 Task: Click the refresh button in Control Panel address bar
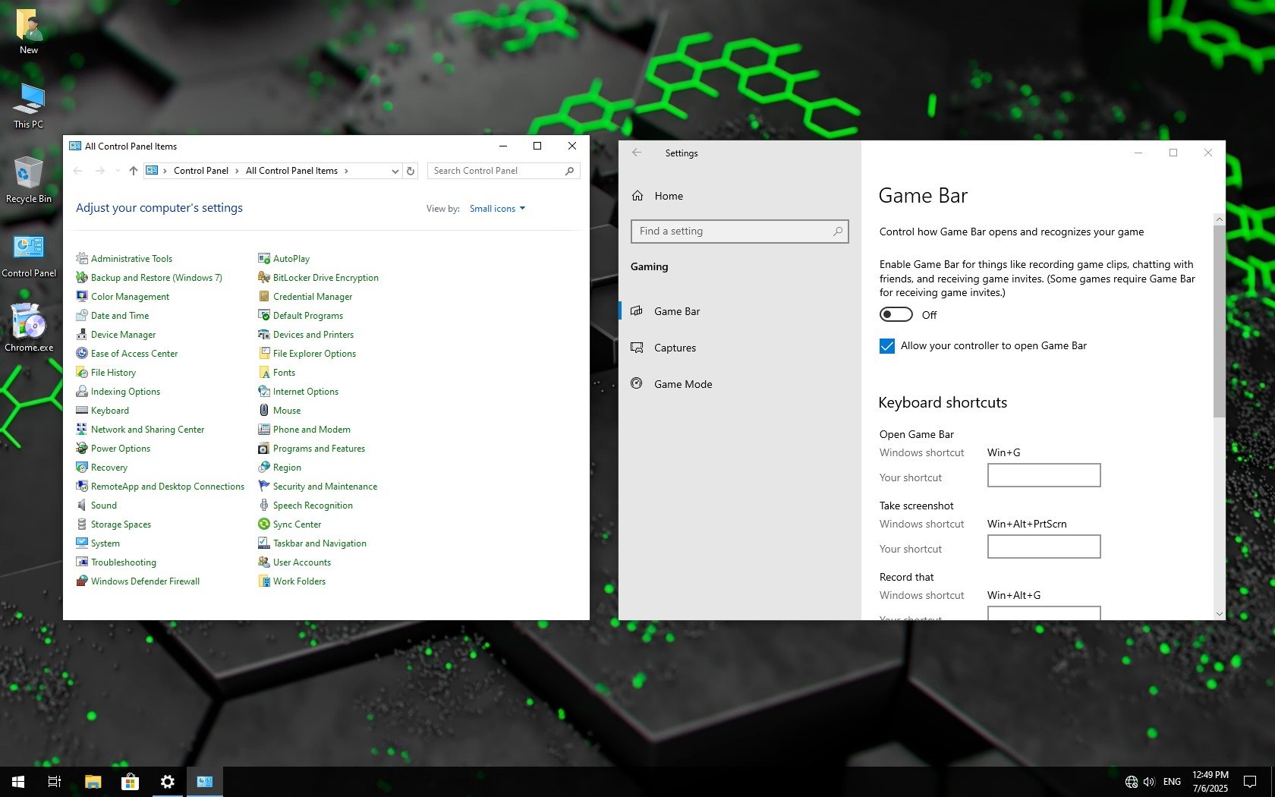point(411,172)
